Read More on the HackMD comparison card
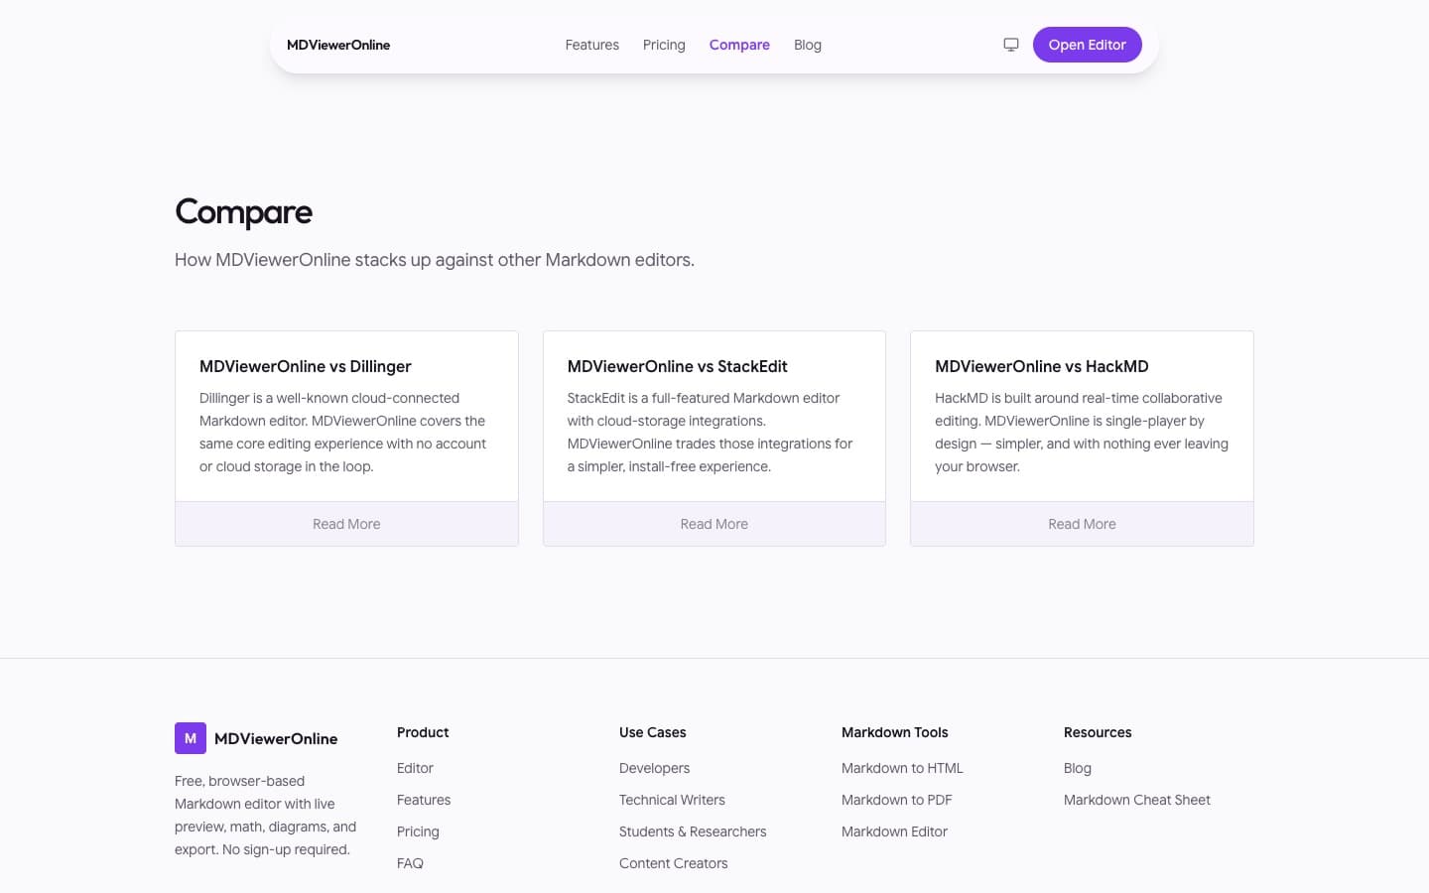 [x=1082, y=524]
